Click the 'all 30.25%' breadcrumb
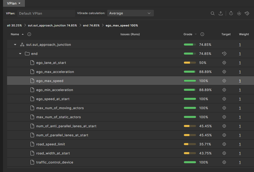The image size is (254, 172). (14, 25)
